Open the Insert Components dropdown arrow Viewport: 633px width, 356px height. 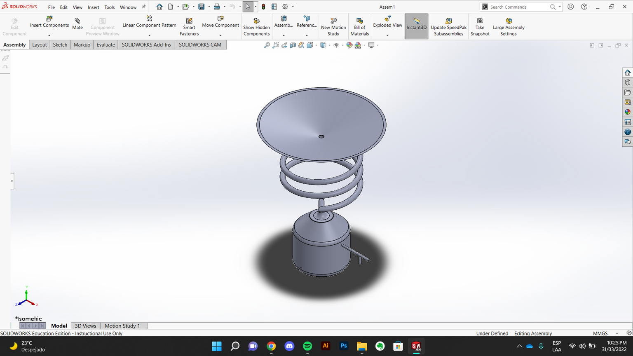pyautogui.click(x=49, y=36)
